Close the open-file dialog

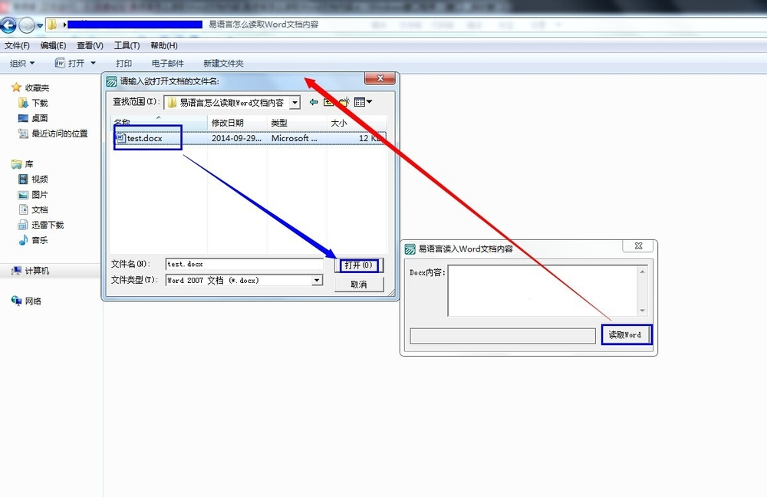click(380, 78)
